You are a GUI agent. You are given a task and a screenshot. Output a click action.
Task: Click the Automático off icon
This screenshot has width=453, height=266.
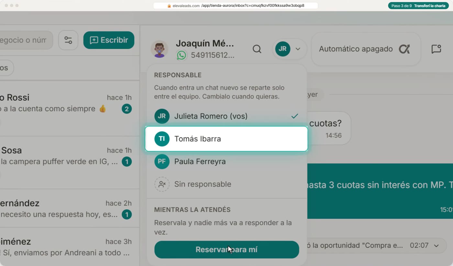[404, 49]
